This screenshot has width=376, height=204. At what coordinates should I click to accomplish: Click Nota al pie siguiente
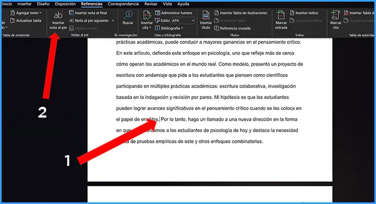(89, 20)
